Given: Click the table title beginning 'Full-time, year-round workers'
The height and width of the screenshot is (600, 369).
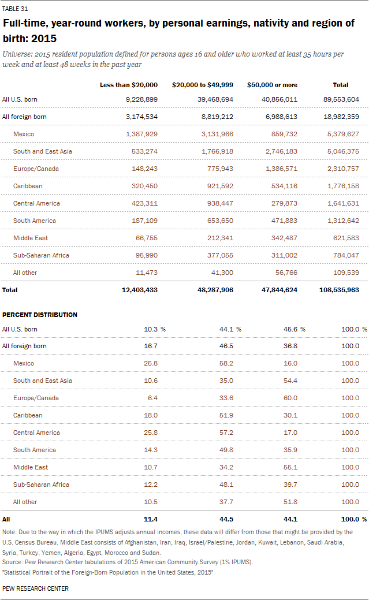Looking at the screenshot, I should pyautogui.click(x=178, y=30).
